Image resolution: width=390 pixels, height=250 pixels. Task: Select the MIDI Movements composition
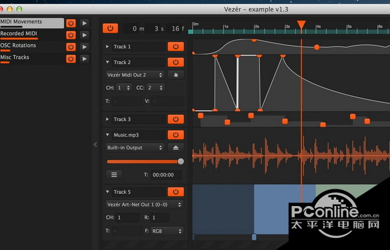32,23
